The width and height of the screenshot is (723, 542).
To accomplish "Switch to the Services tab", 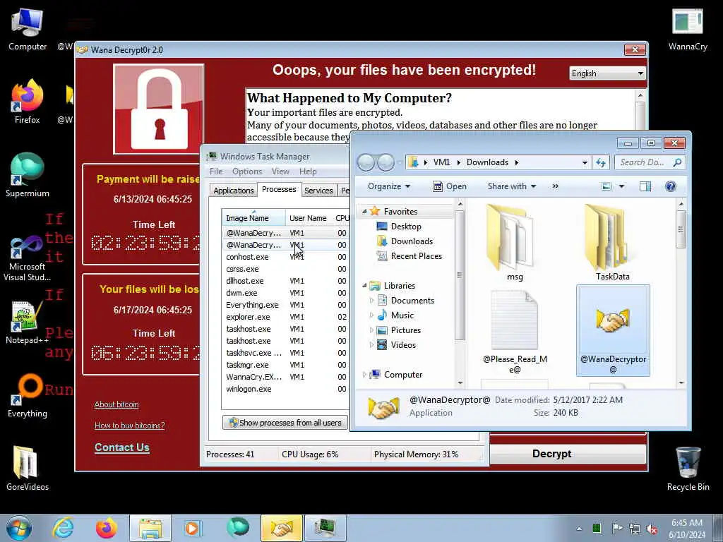I will pos(318,191).
